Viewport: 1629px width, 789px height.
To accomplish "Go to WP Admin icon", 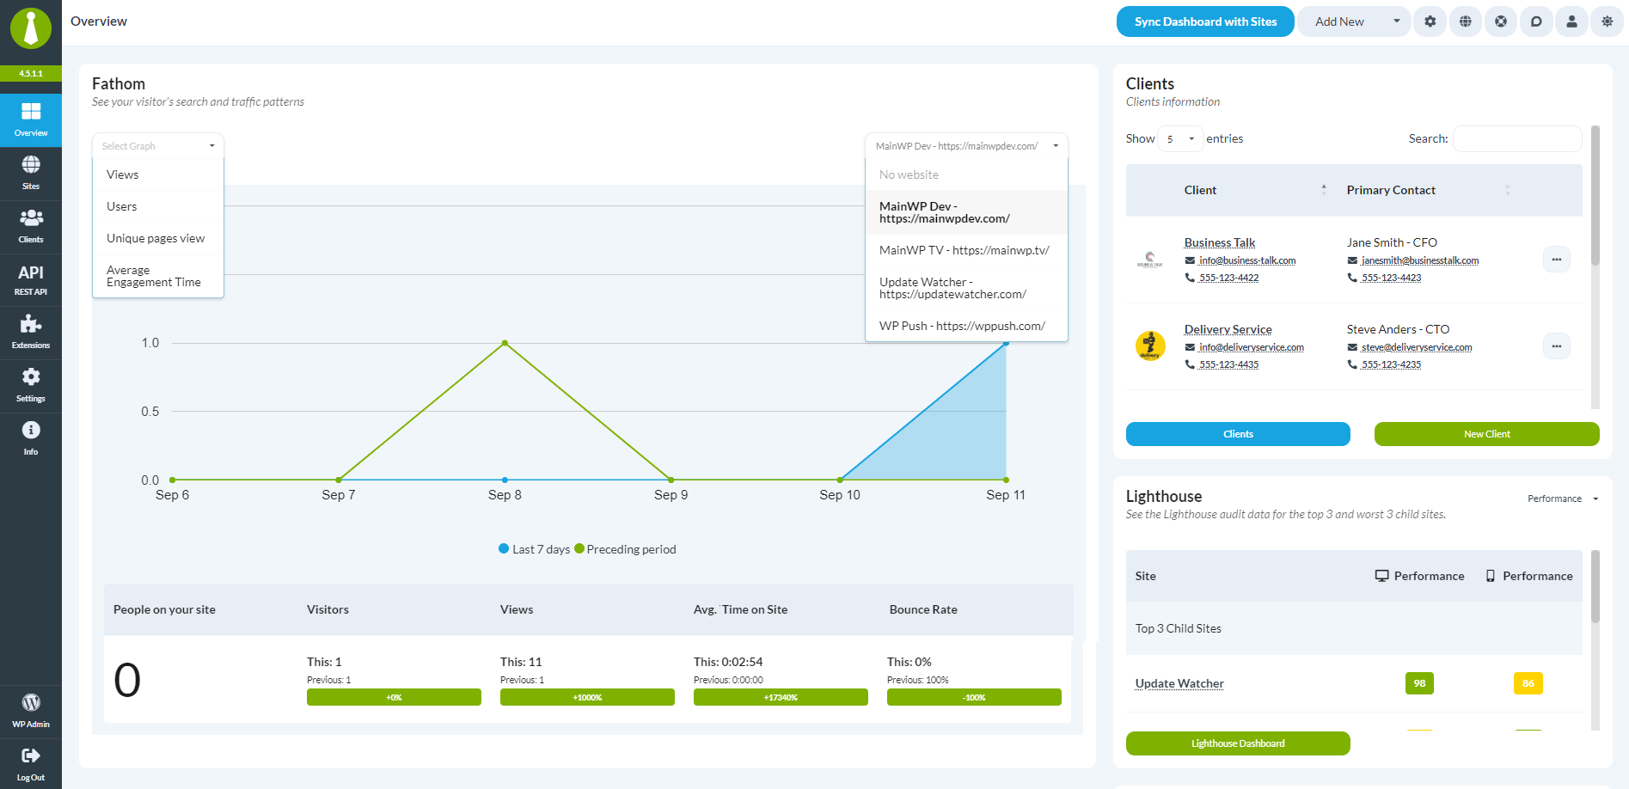I will (x=31, y=711).
